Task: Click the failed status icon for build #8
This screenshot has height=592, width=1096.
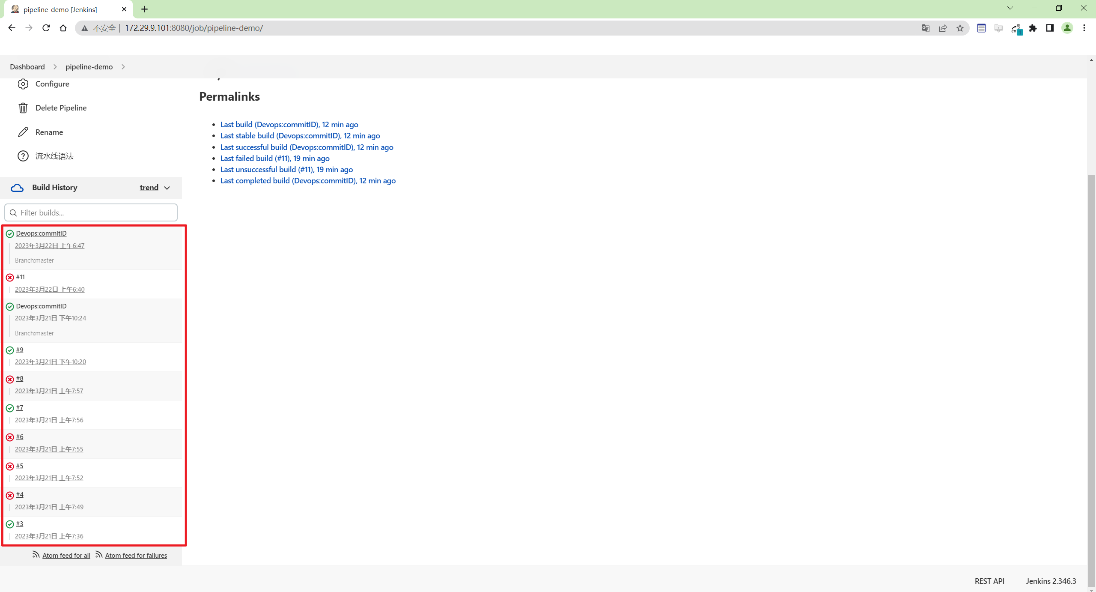Action: (10, 379)
